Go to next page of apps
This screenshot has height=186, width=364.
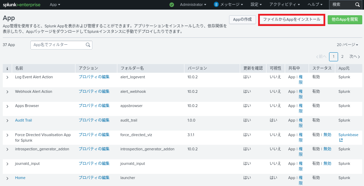click(x=355, y=56)
